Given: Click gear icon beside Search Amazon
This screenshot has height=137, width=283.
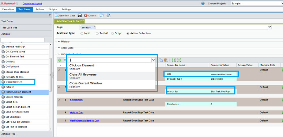Looking at the screenshot, I should (3, 97).
